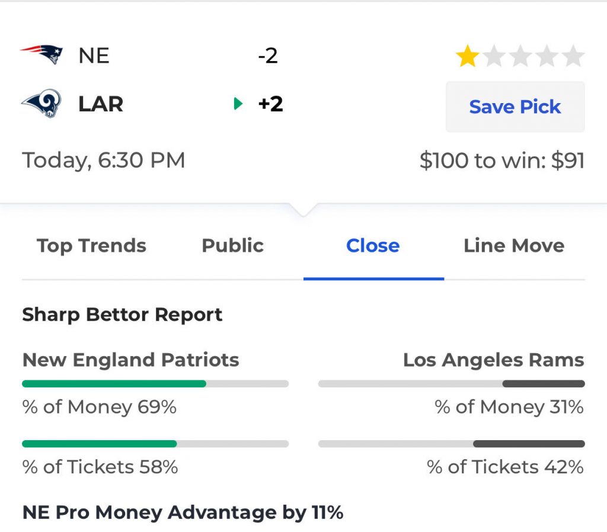Viewport: 607px width, 532px height.
Task: Select the Close tab
Action: click(373, 245)
